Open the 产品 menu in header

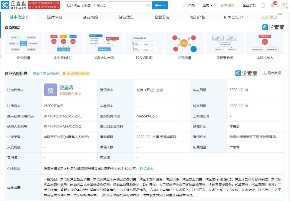click(189, 5)
